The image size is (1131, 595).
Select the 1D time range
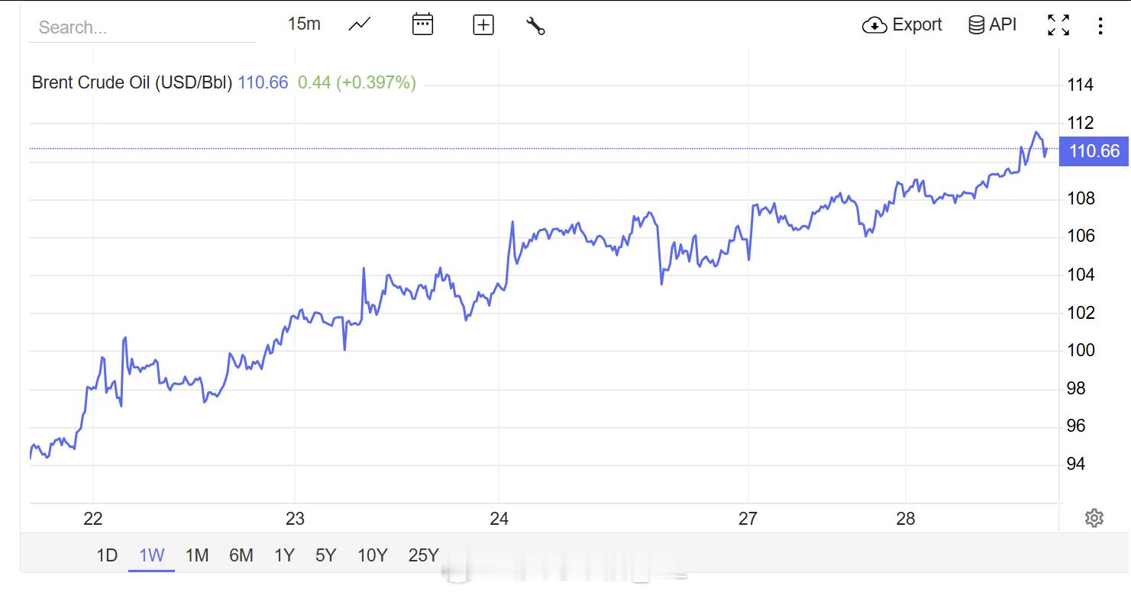(x=107, y=555)
